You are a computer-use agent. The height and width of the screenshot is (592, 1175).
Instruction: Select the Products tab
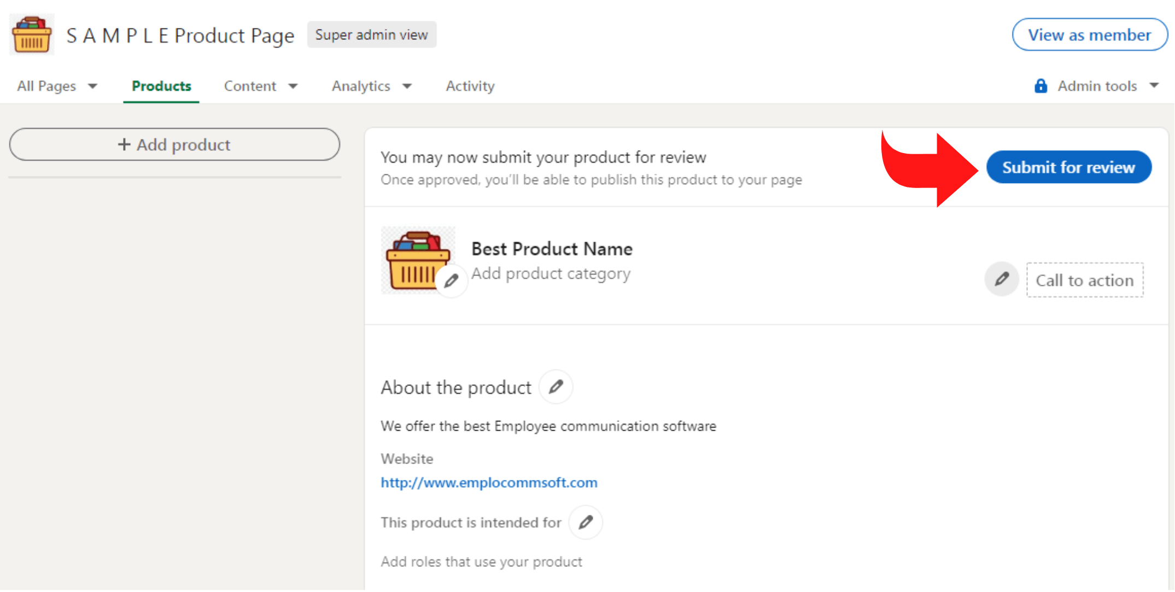point(161,85)
